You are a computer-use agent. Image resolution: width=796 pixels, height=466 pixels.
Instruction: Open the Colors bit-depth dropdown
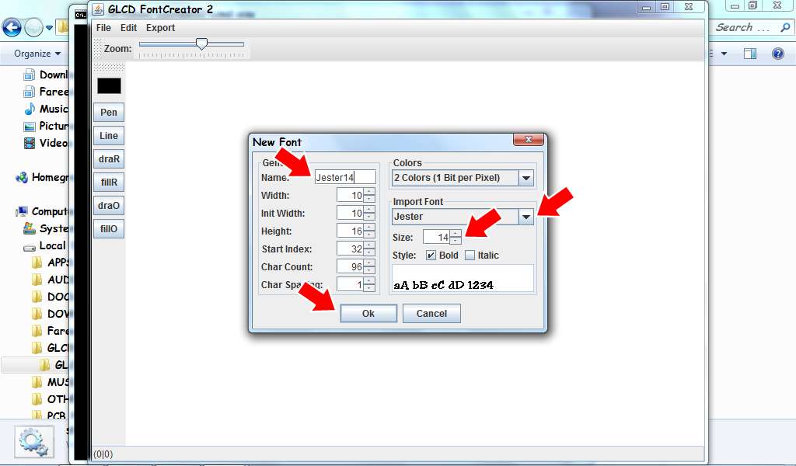528,178
